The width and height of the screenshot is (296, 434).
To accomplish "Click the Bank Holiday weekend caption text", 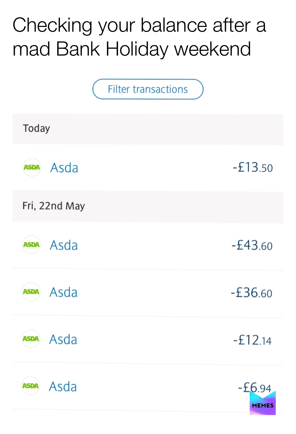I will (132, 49).
